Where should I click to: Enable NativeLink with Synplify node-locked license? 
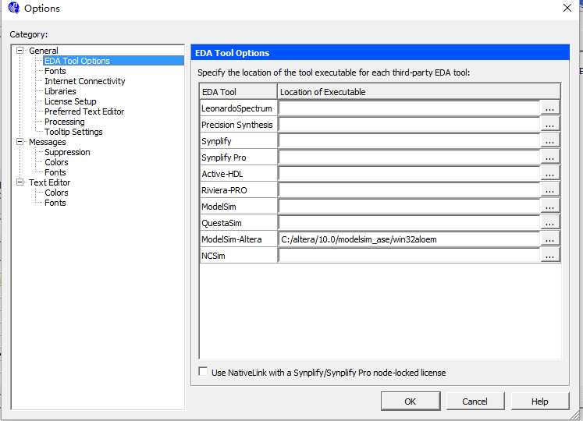[x=203, y=372]
